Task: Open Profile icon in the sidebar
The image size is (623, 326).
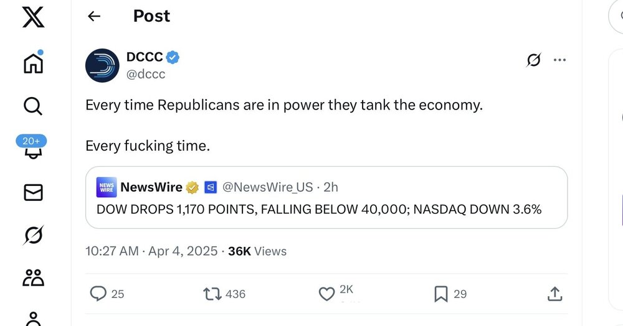Action: click(x=33, y=317)
